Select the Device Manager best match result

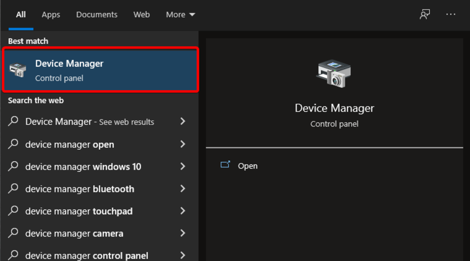pos(99,70)
